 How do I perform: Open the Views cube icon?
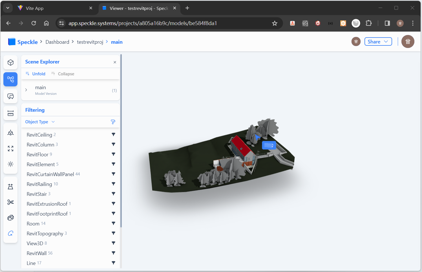tap(10, 133)
